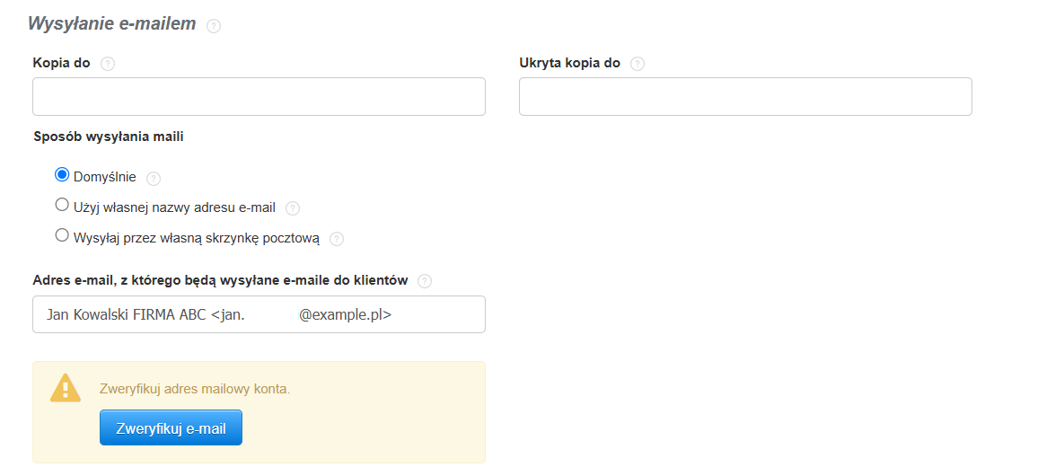
Task: Focus the Kopia do input field
Action: pos(259,96)
